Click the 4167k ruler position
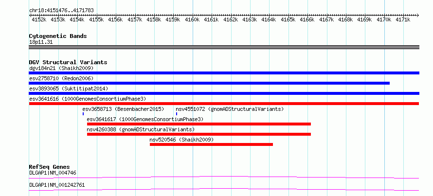 coord(326,19)
